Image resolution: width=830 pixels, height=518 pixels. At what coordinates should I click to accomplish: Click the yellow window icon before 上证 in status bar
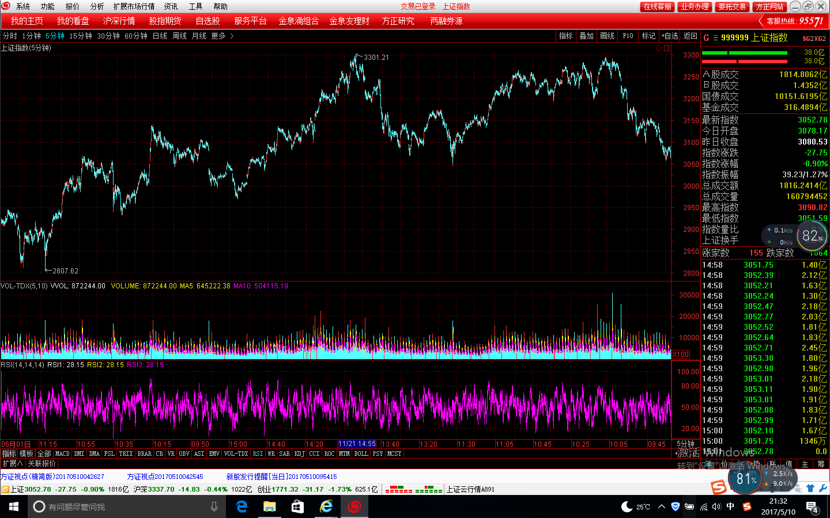pos(5,489)
